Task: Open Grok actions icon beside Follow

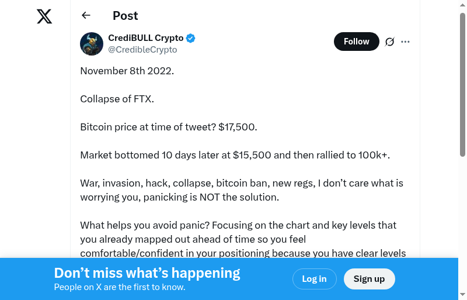Action: pyautogui.click(x=390, y=42)
